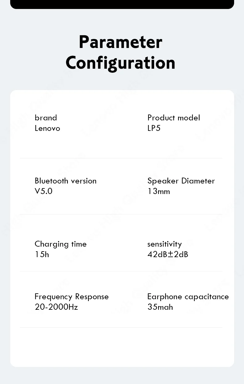The width and height of the screenshot is (244, 384).
Task: Select the "Charging time" label
Action: (x=61, y=244)
